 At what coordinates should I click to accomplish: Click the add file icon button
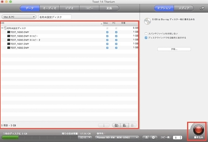125,125
